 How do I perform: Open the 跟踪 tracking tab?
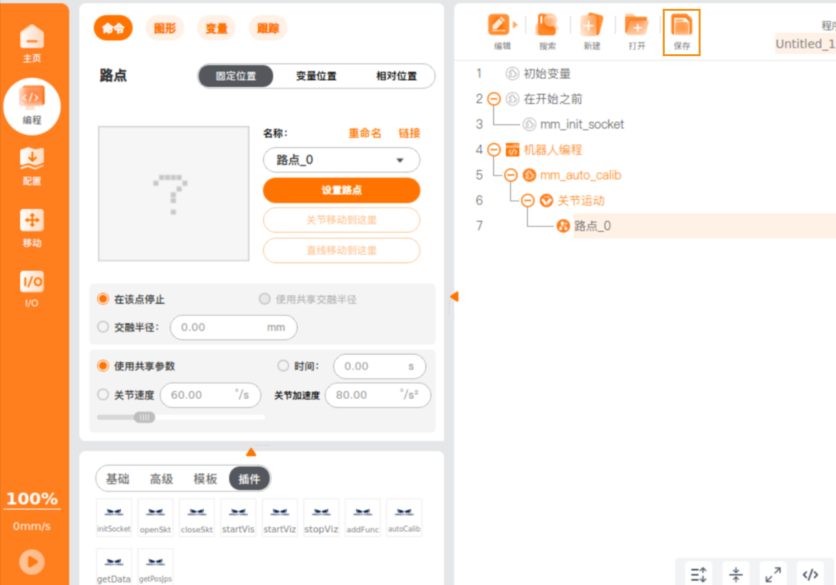[268, 28]
